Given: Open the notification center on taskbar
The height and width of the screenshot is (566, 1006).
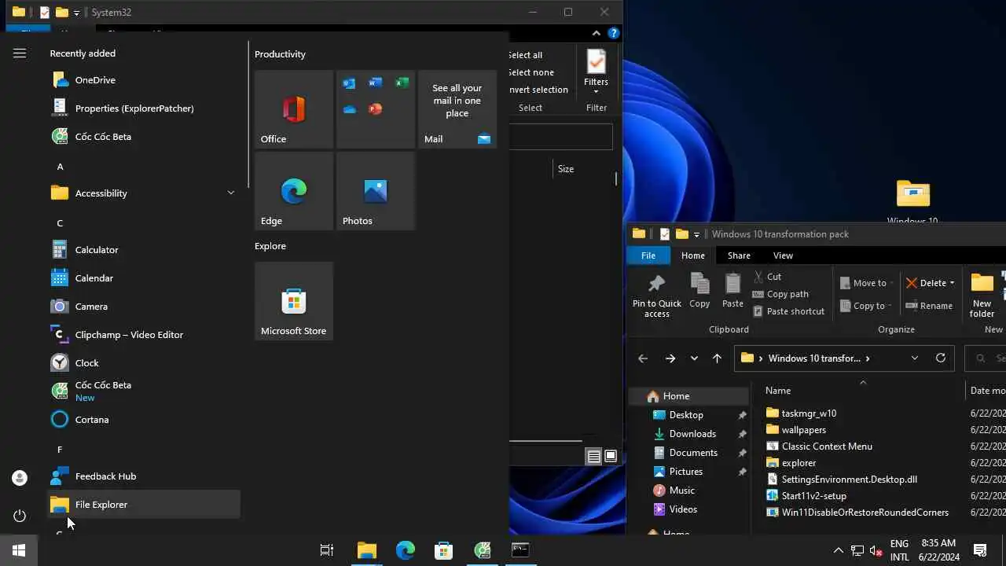Looking at the screenshot, I should (980, 550).
